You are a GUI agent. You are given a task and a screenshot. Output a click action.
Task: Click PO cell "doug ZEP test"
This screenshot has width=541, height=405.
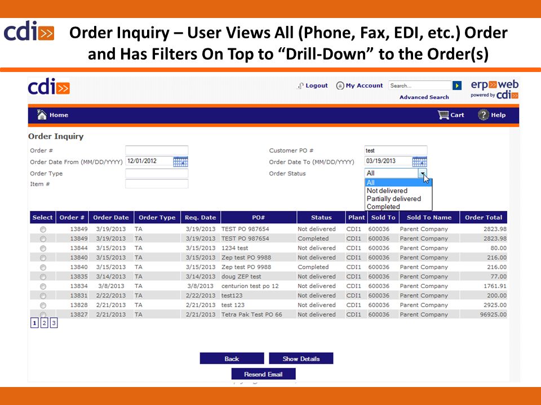(241, 277)
